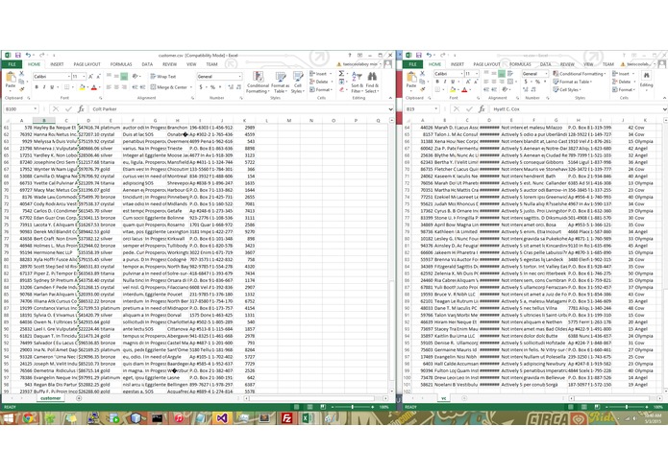Click Insert Function fx in customer.csv window
Viewport: 668px width, 474px height.
81,109
